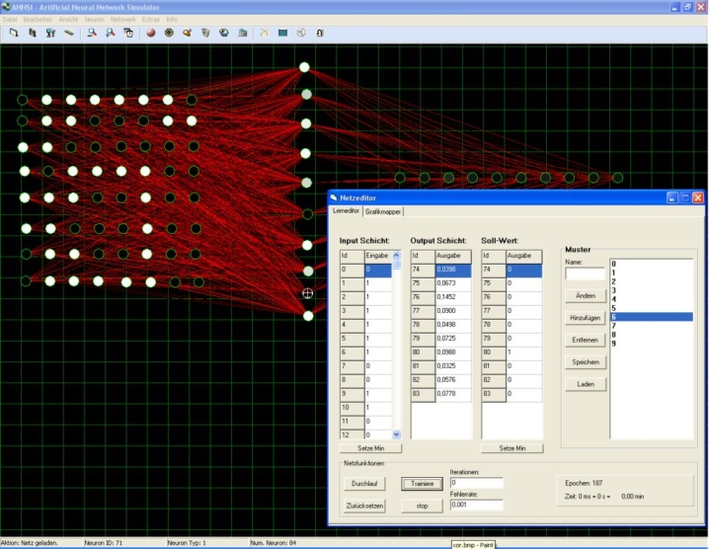
Task: Click the red sphere toolbar icon
Action: pyautogui.click(x=151, y=33)
